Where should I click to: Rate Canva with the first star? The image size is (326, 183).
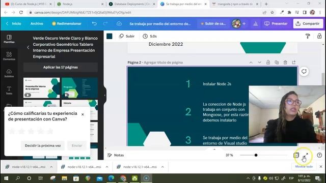pyautogui.click(x=12, y=131)
